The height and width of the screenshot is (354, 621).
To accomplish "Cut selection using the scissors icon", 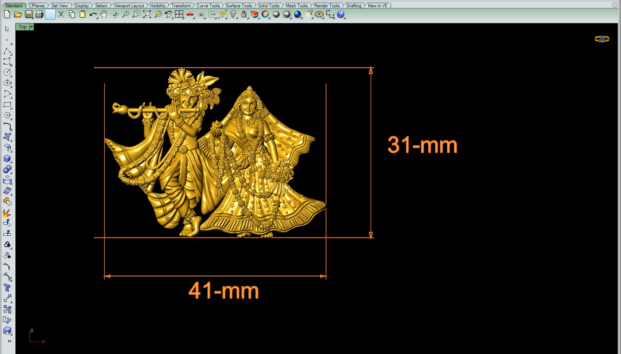I will click(x=61, y=15).
